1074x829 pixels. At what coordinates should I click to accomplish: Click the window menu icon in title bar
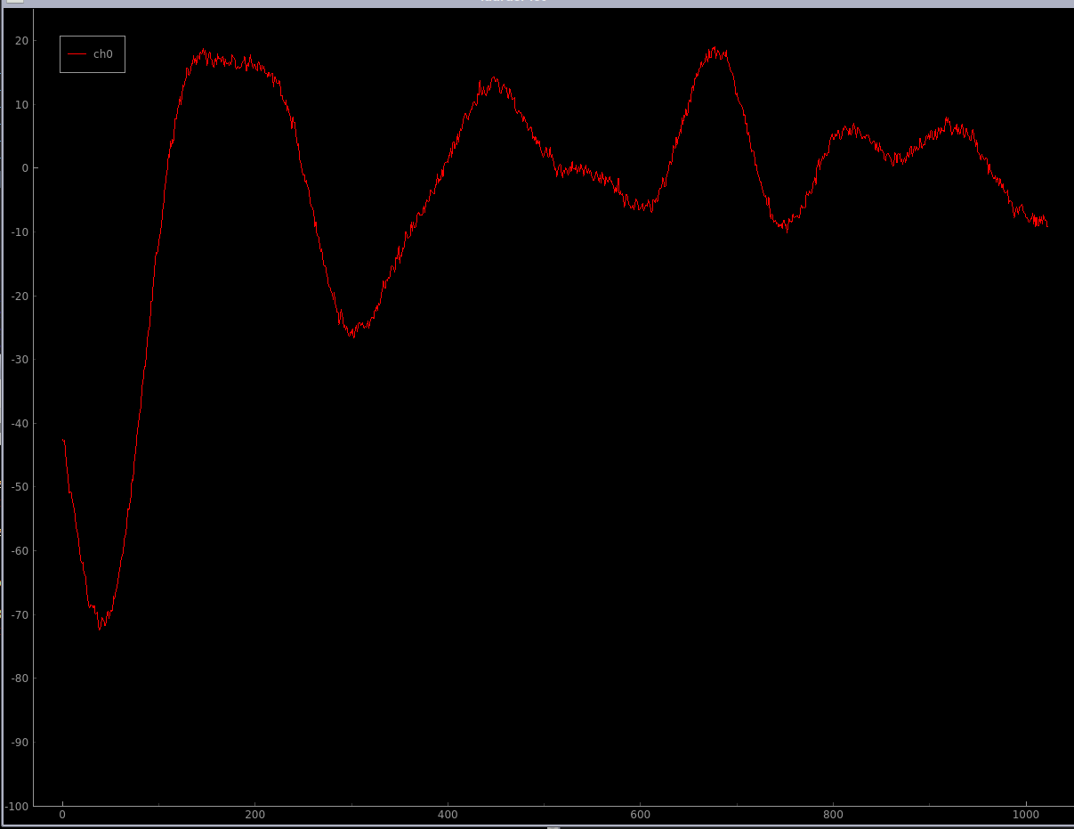coord(14,2)
